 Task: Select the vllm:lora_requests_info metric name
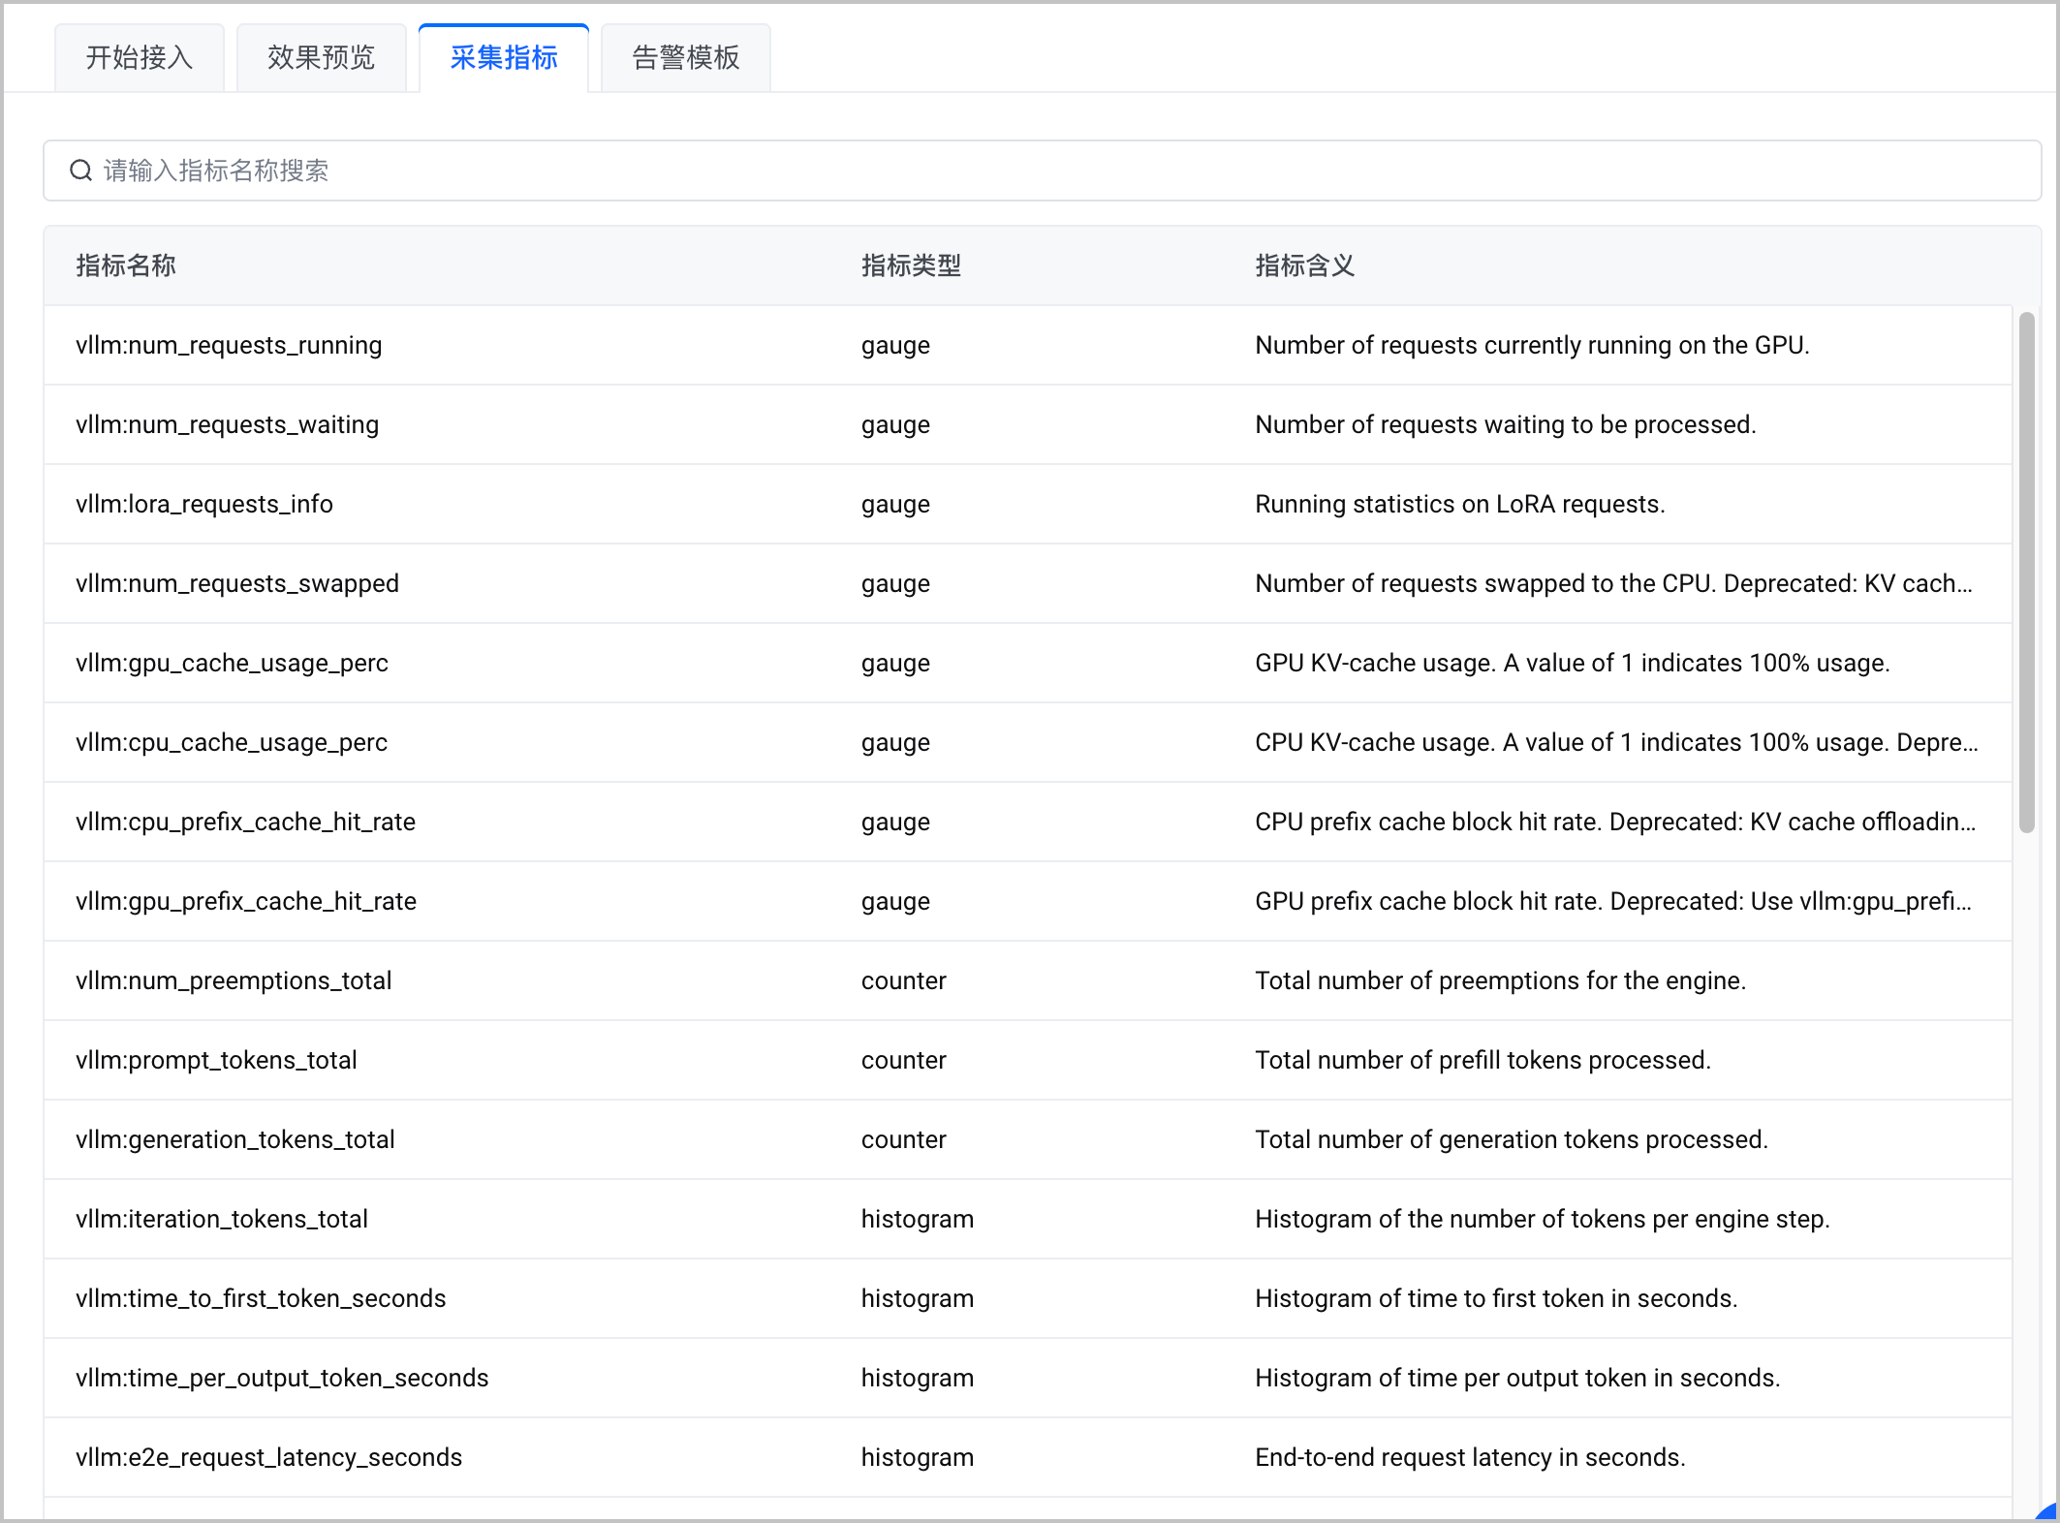[204, 504]
